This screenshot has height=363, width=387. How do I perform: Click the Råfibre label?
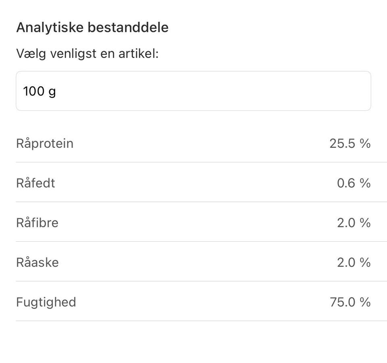tap(37, 222)
